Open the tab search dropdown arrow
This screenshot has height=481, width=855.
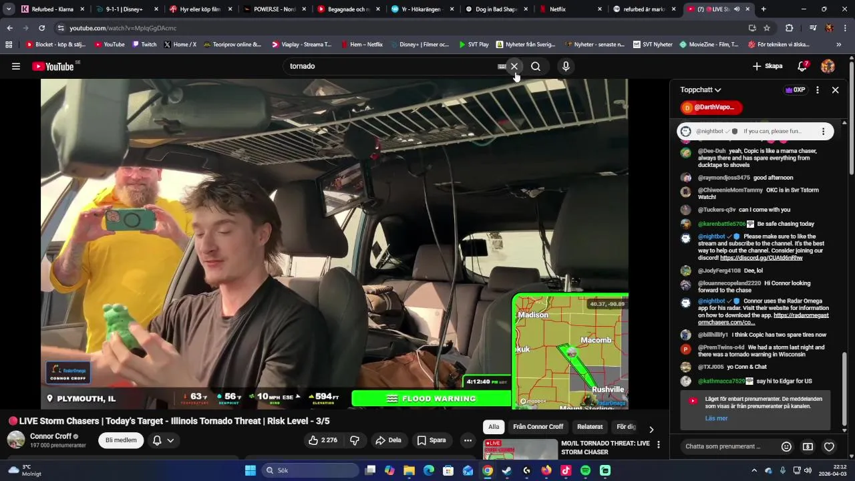click(x=9, y=9)
